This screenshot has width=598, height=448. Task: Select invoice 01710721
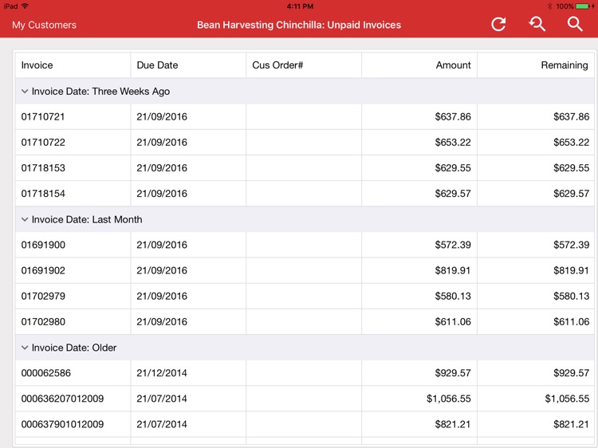pos(43,116)
